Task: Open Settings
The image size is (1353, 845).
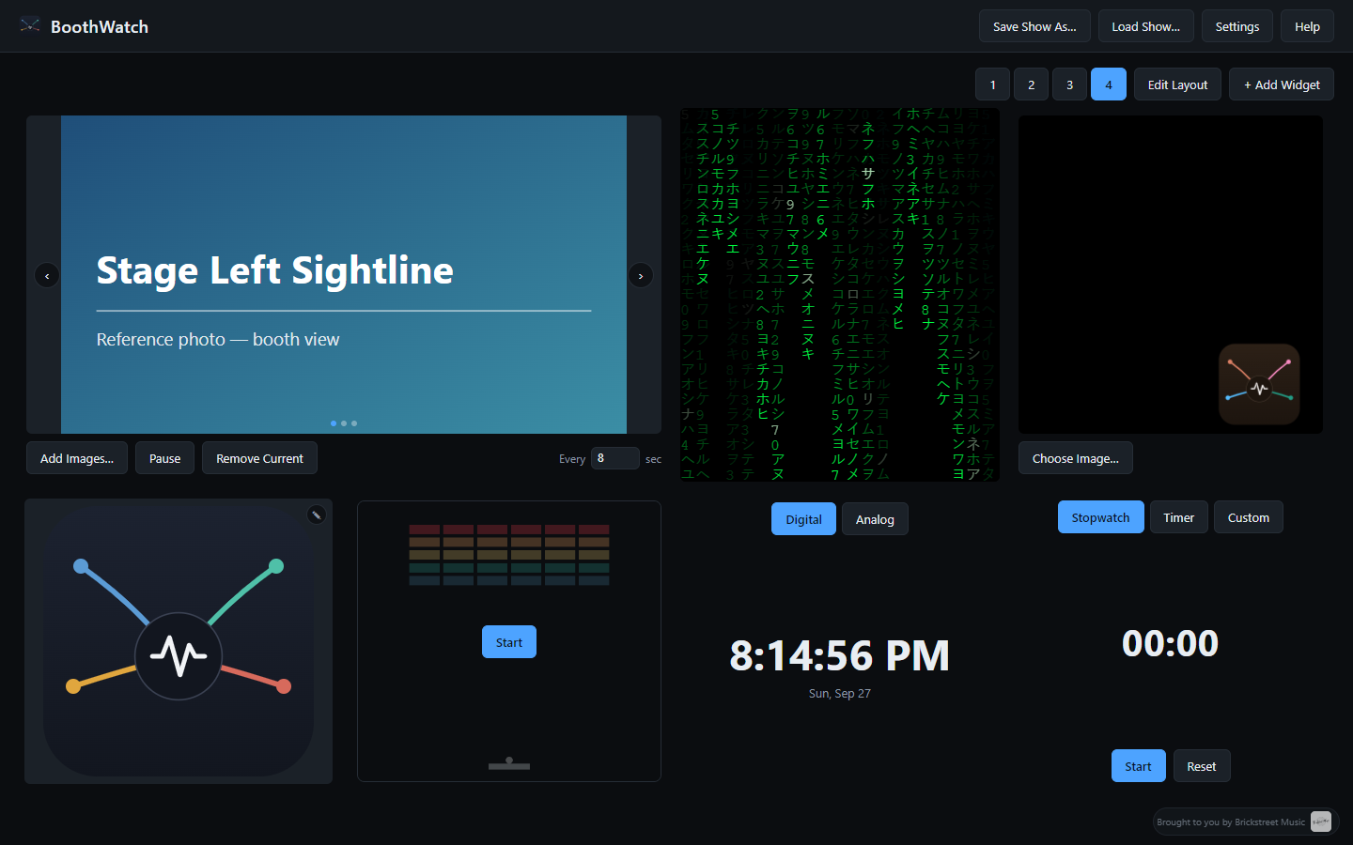Action: tap(1236, 26)
